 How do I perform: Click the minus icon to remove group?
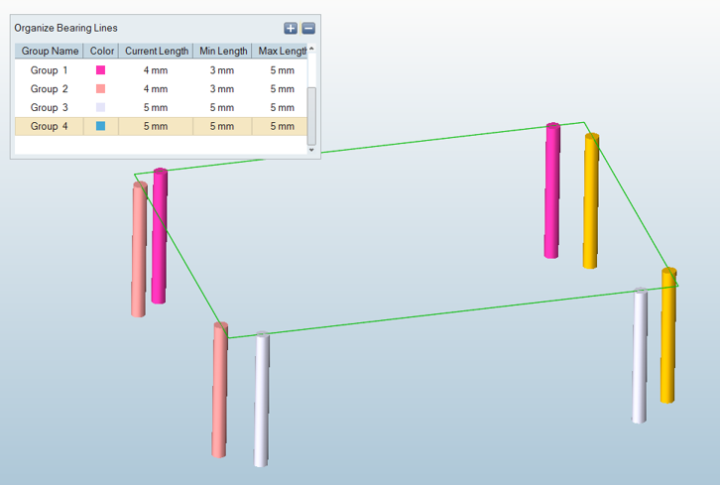pos(307,29)
